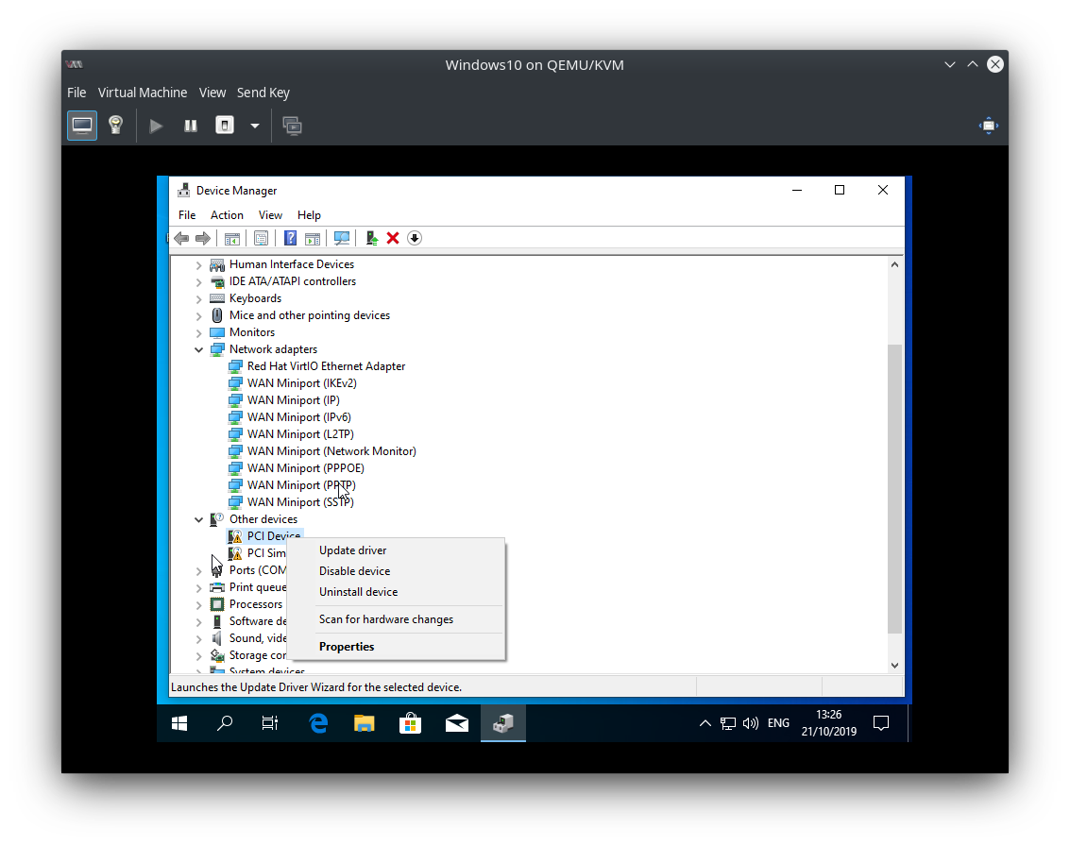Image resolution: width=1070 pixels, height=846 pixels.
Task: Expand IDE ATA/ATAPI controllers node
Action: [x=198, y=281]
